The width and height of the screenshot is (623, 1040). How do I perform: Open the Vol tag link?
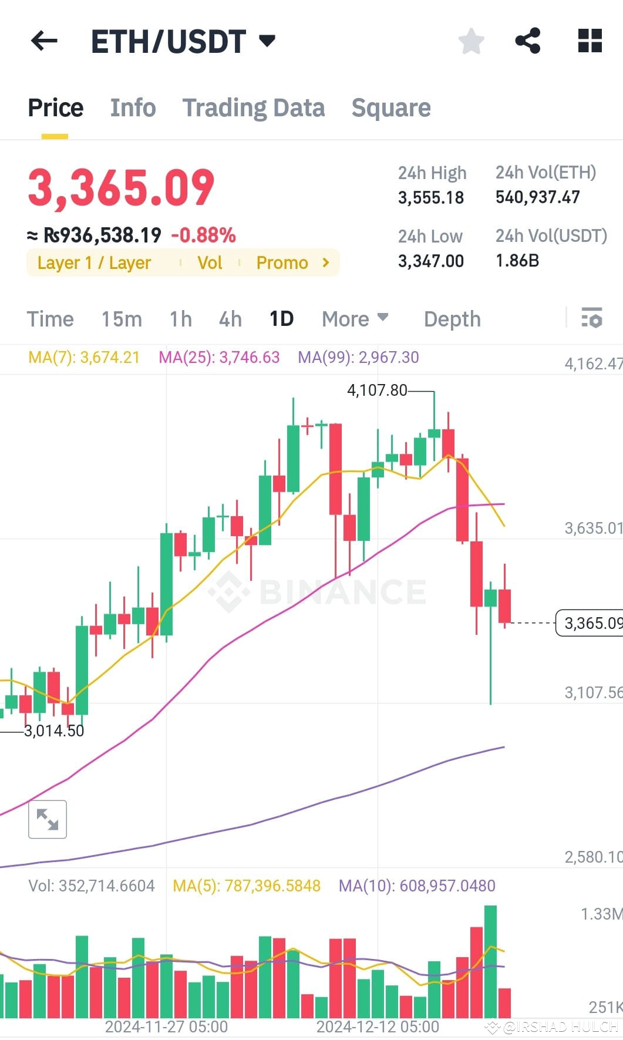pyautogui.click(x=210, y=262)
